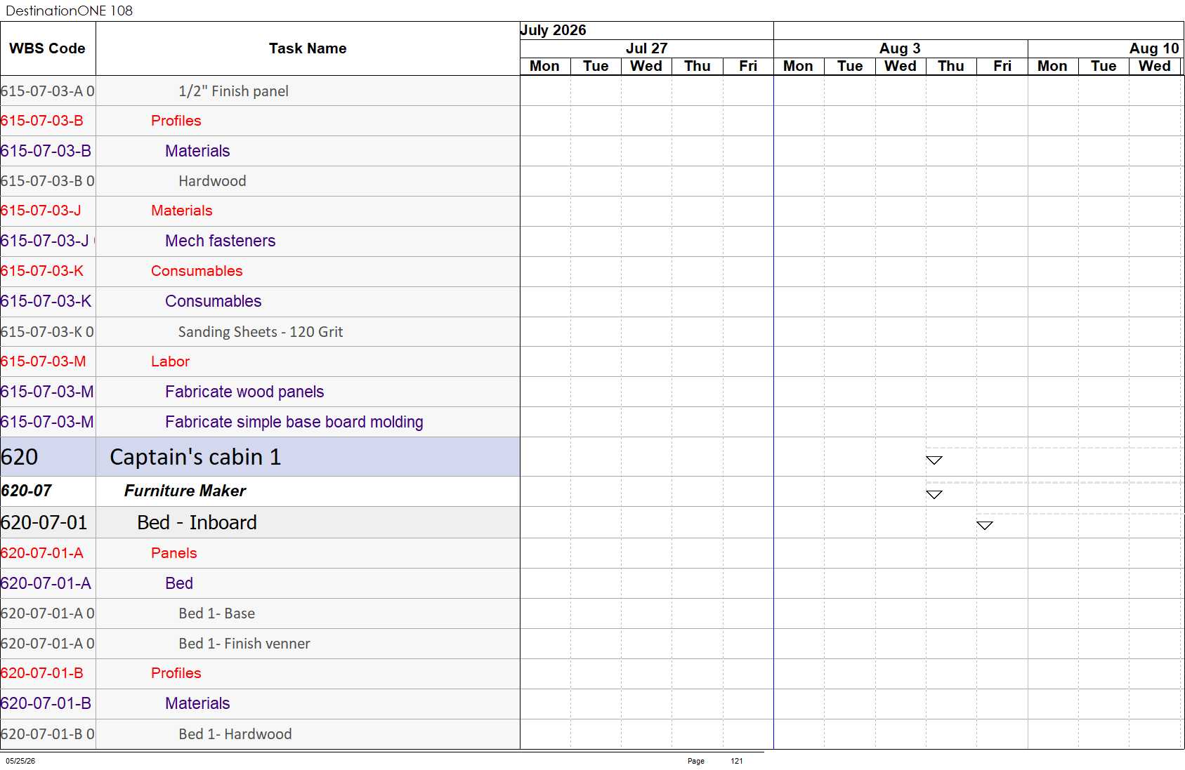1185x770 pixels.
Task: Click the Bed - Inboard summary marker
Action: 985,526
